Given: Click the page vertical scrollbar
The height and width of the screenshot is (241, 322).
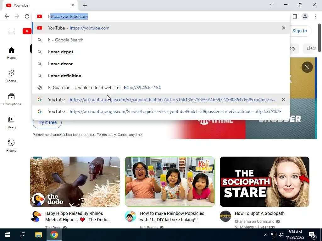Looking at the screenshot, I should pos(319,38).
